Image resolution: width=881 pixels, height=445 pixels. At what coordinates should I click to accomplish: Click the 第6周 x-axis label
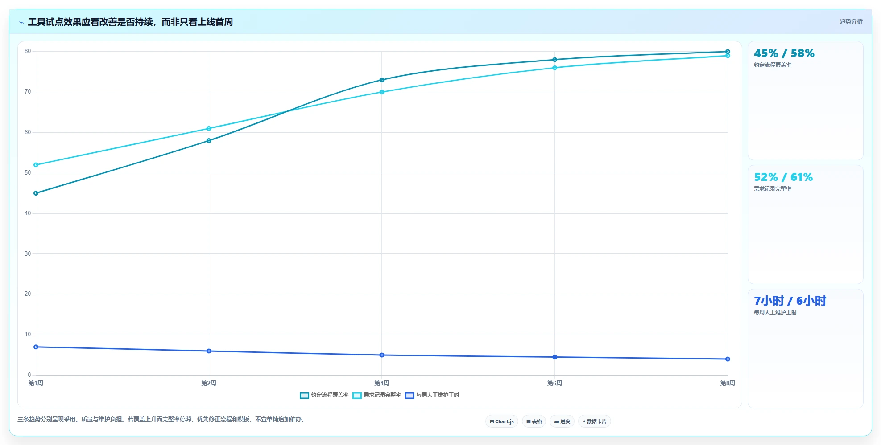click(x=555, y=383)
